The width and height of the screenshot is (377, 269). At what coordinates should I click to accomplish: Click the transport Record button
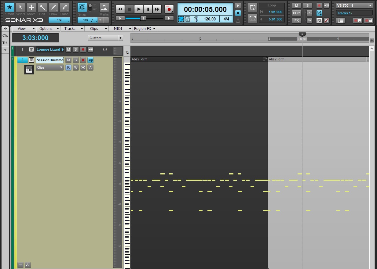point(169,9)
